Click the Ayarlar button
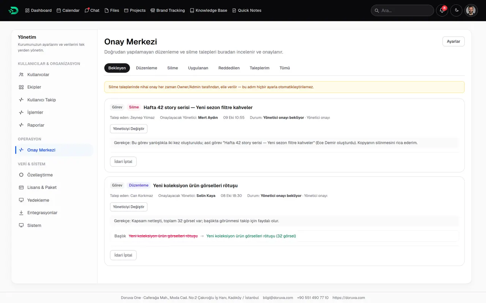 [x=453, y=41]
